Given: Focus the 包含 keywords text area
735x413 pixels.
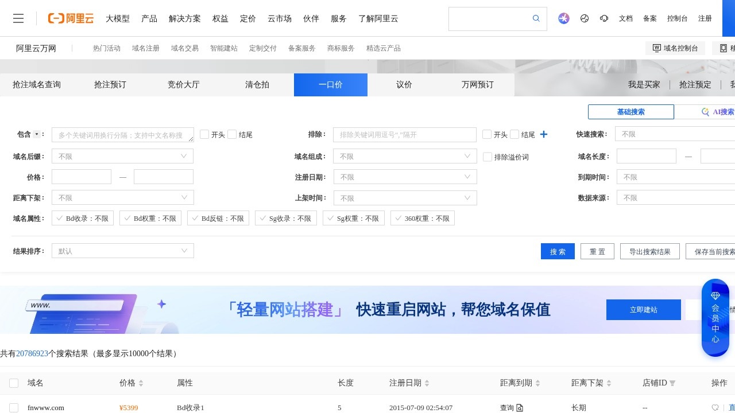Looking at the screenshot, I should (123, 135).
